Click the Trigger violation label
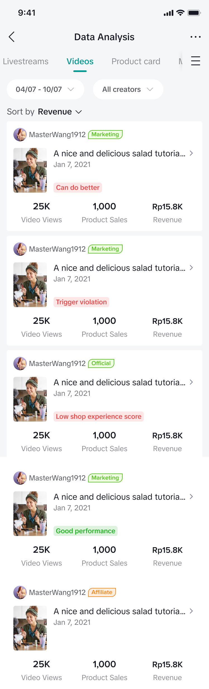The width and height of the screenshot is (209, 689). point(81,302)
